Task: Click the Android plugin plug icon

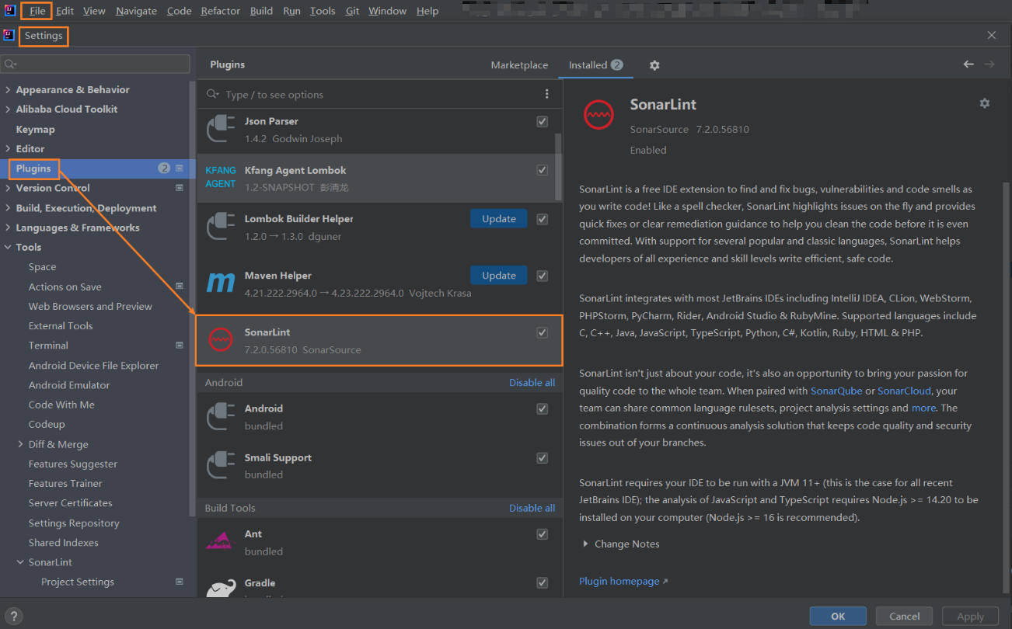Action: click(221, 416)
